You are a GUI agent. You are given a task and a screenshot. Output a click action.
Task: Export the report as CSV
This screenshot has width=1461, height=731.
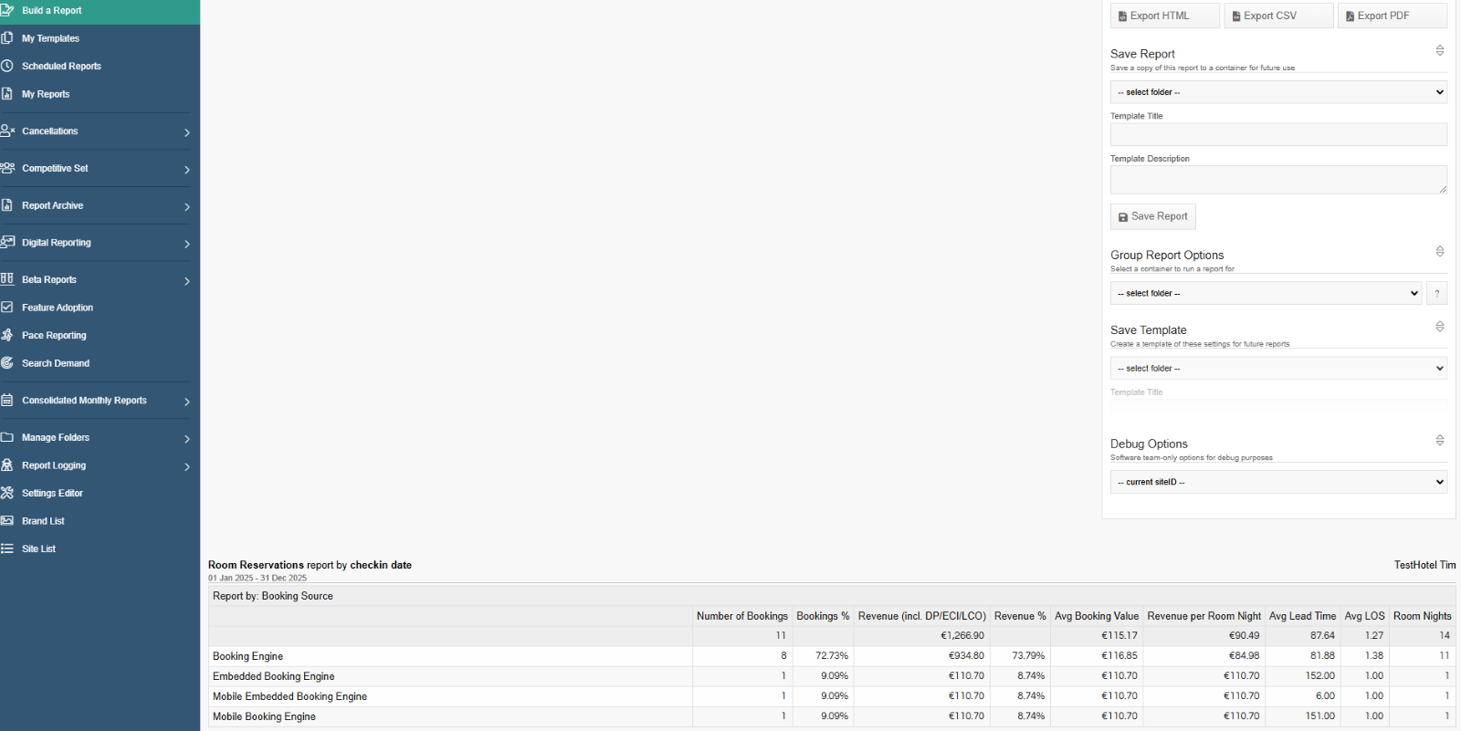[1278, 16]
